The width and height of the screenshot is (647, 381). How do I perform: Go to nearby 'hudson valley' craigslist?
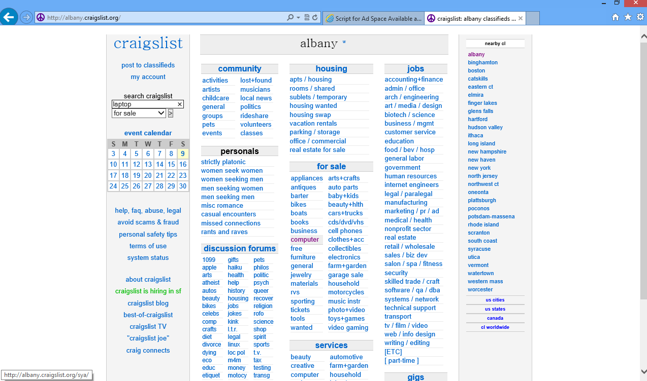click(x=485, y=128)
